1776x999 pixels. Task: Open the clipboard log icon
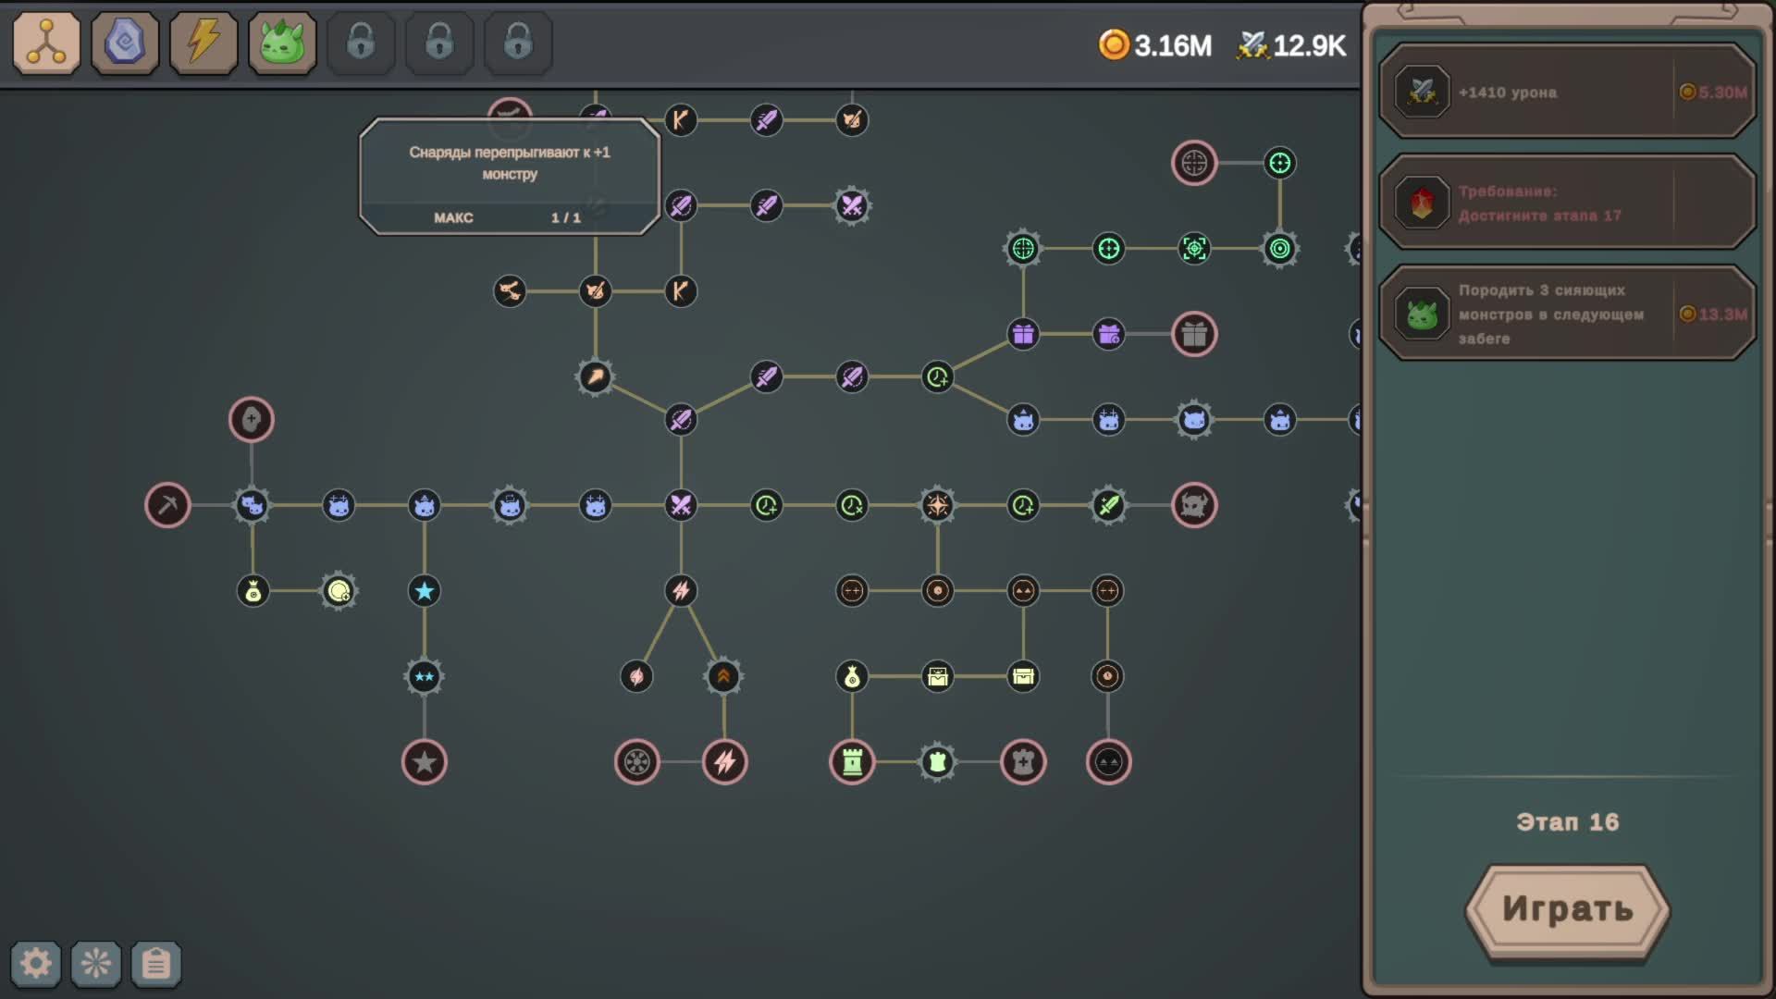(x=156, y=964)
